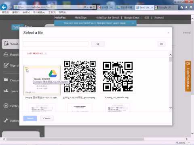Select the middle QR code png thumbnail
The width and height of the screenshot is (194, 145).
(80, 77)
